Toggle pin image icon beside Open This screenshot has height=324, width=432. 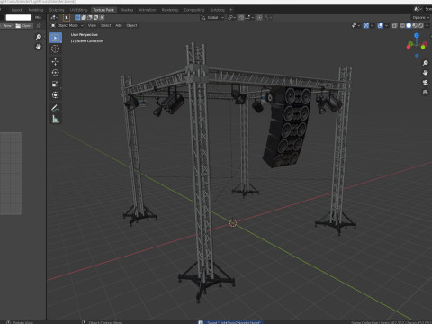tap(39, 26)
